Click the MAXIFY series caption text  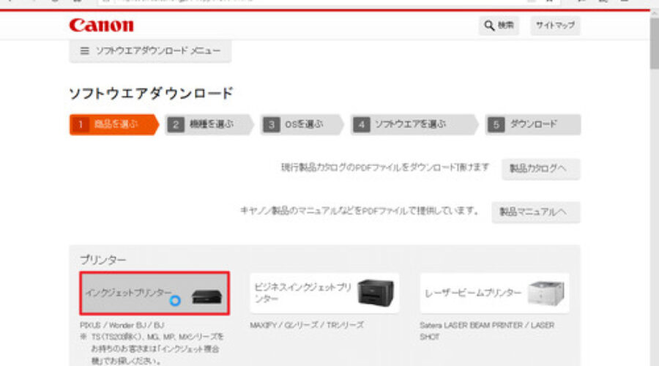(x=307, y=325)
